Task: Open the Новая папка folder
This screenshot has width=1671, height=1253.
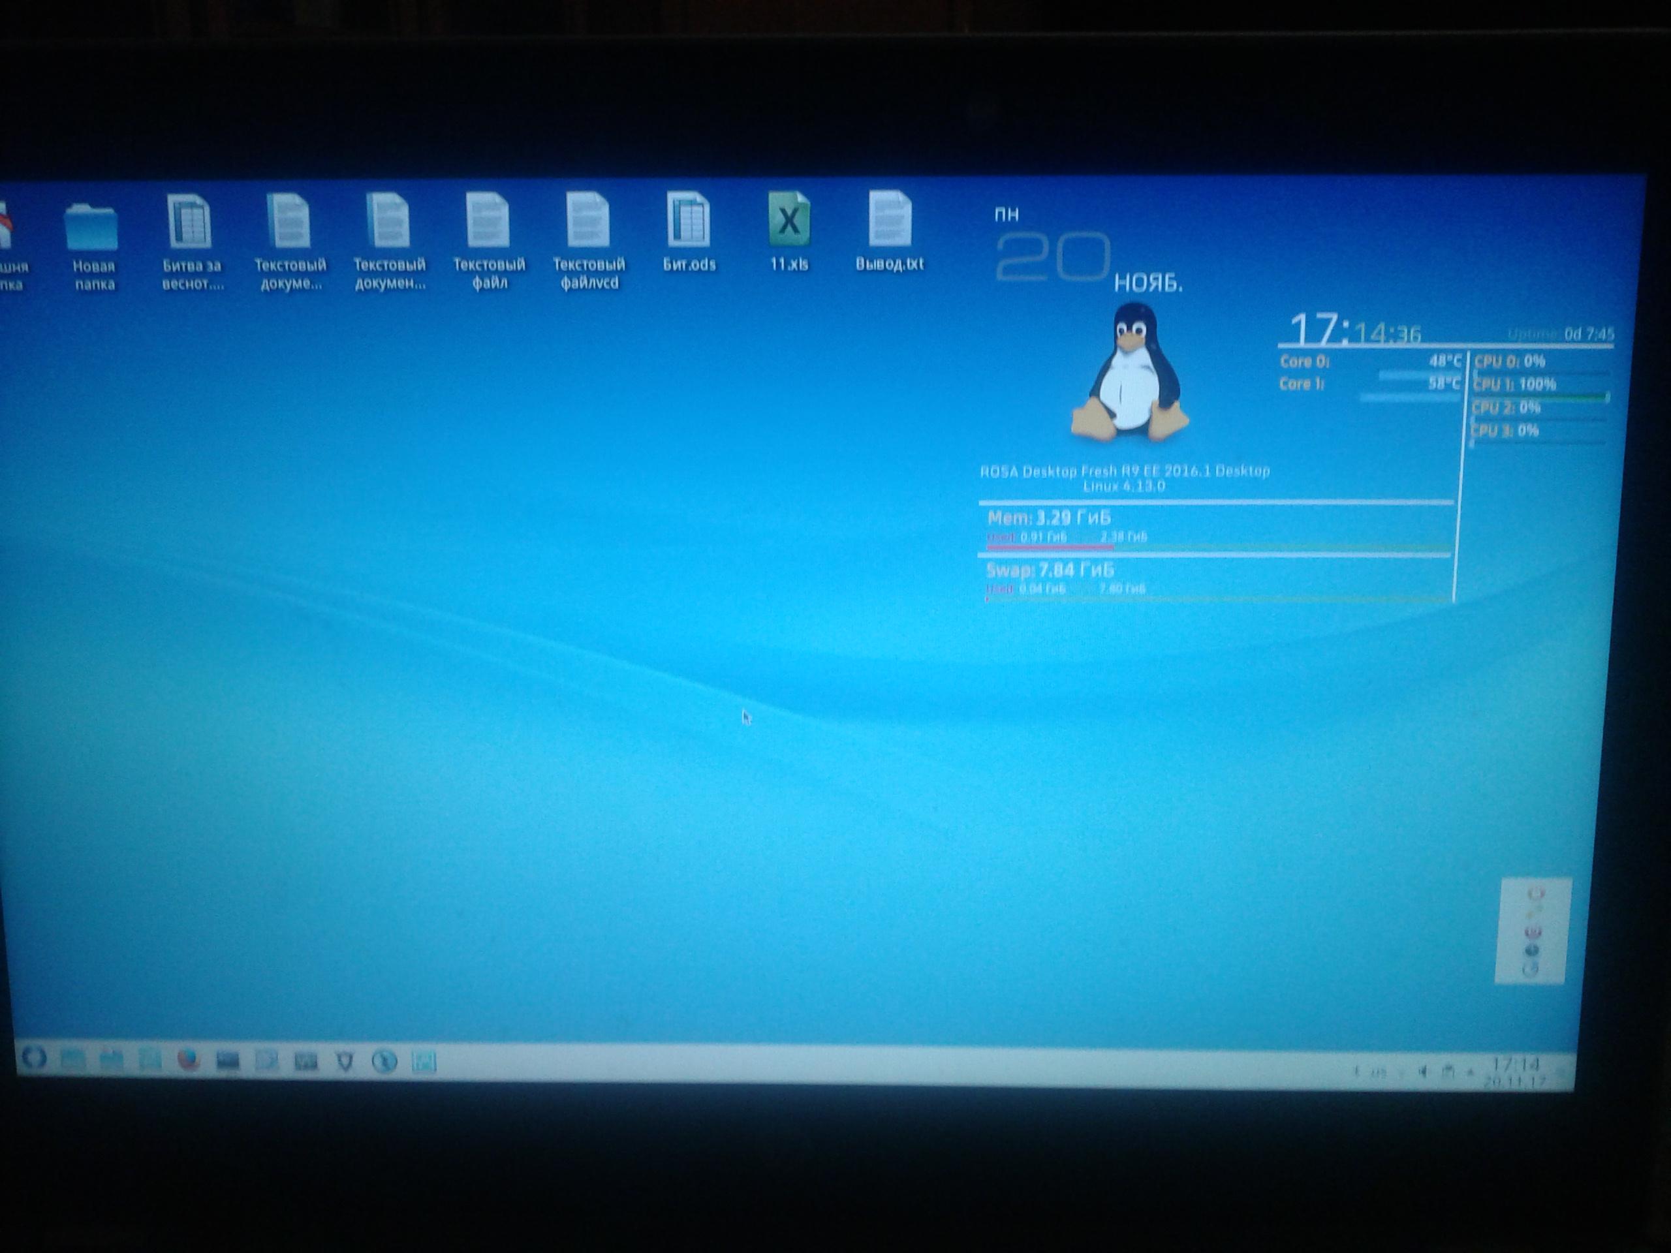Action: click(x=92, y=226)
